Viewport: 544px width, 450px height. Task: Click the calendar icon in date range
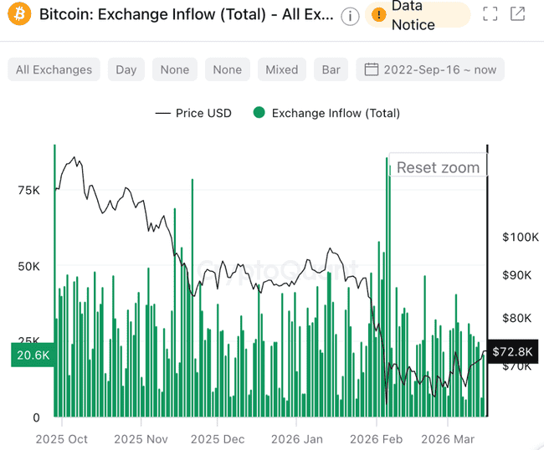(371, 69)
